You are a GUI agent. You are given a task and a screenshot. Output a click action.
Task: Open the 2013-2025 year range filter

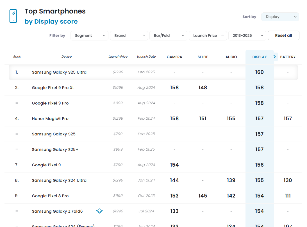click(x=247, y=36)
